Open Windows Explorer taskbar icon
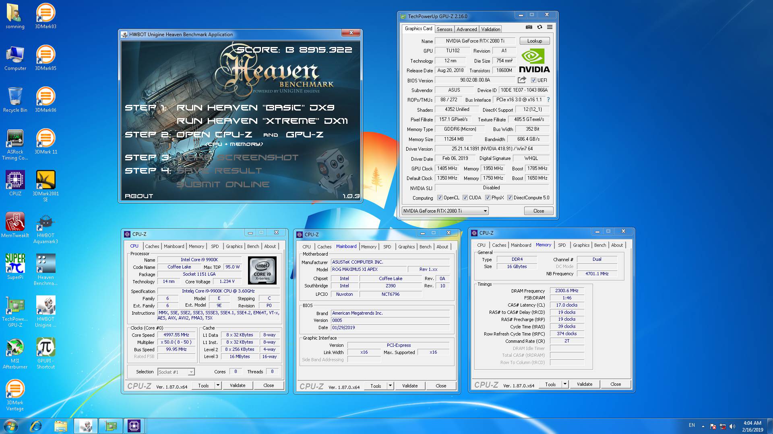This screenshot has height=434, width=773. click(60, 426)
